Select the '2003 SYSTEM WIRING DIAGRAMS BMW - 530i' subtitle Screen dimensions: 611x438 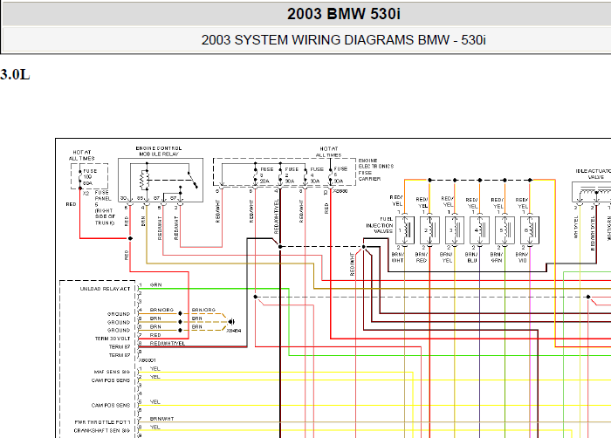343,40
